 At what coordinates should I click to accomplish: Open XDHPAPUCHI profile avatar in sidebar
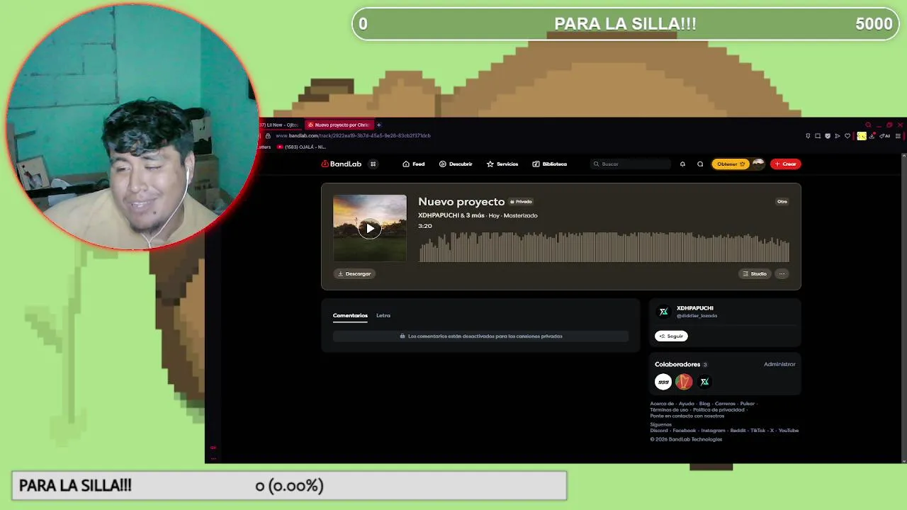pos(663,312)
